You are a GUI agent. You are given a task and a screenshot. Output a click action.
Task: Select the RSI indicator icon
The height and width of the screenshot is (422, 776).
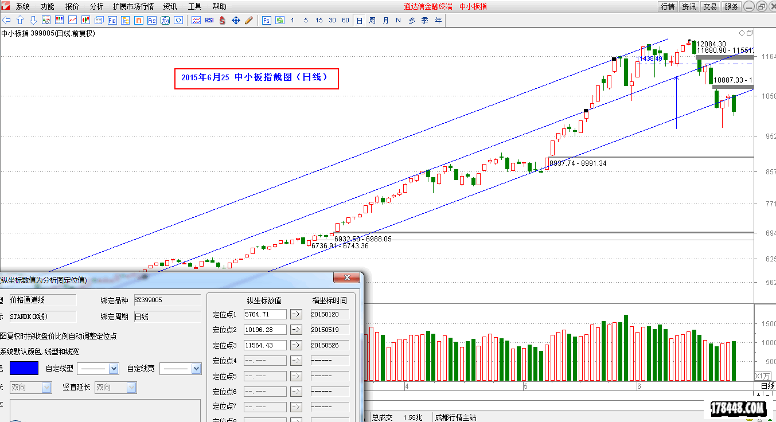pyautogui.click(x=209, y=20)
